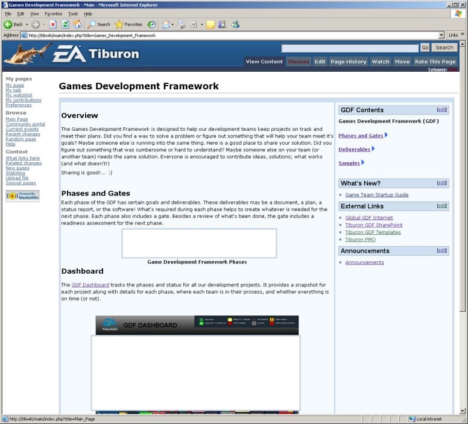Click the Edit with Word icon
Image resolution: width=468 pixels, height=424 pixels.
(194, 25)
